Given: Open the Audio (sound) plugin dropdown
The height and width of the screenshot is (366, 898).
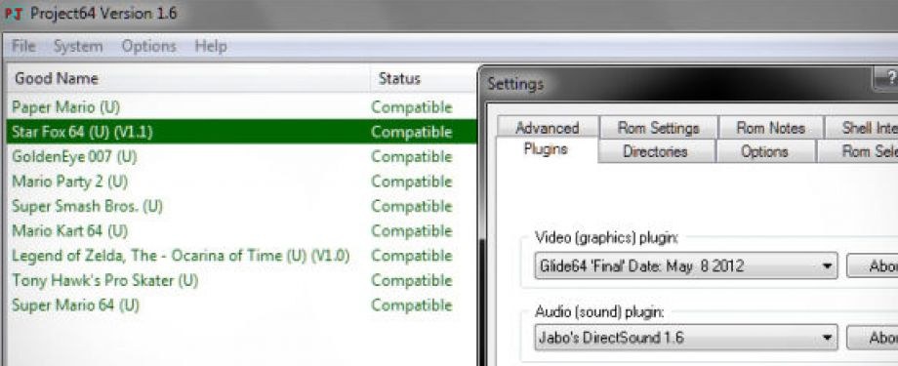Looking at the screenshot, I should point(686,338).
